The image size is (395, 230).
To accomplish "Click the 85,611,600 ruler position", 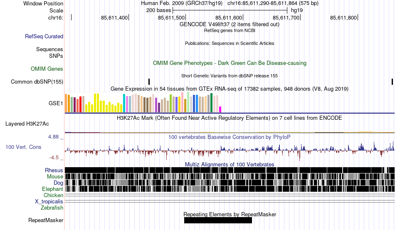I will [229, 17].
